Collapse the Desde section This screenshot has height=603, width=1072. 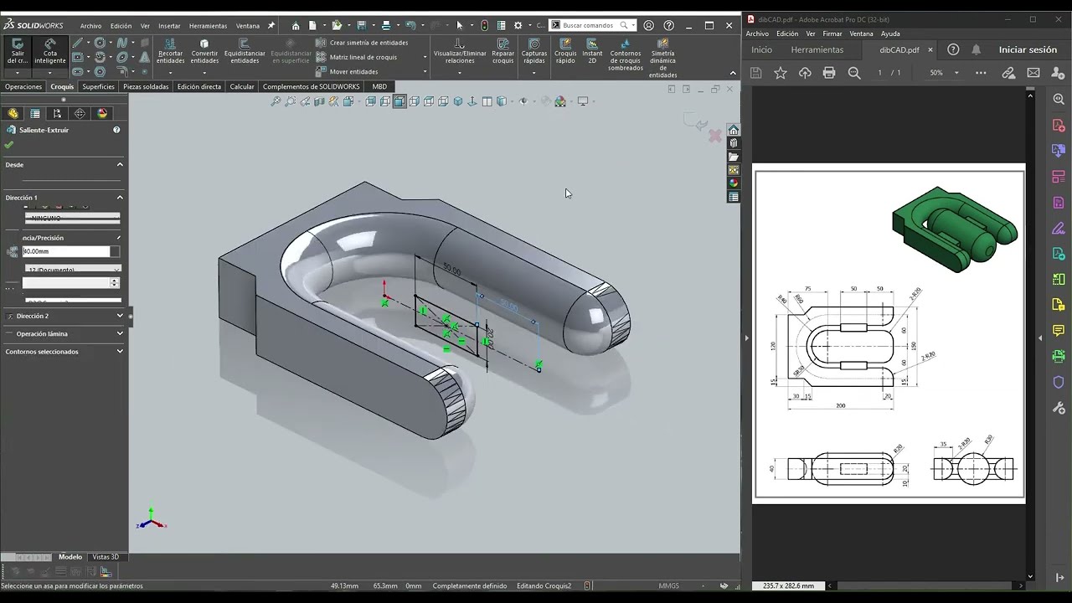(120, 165)
